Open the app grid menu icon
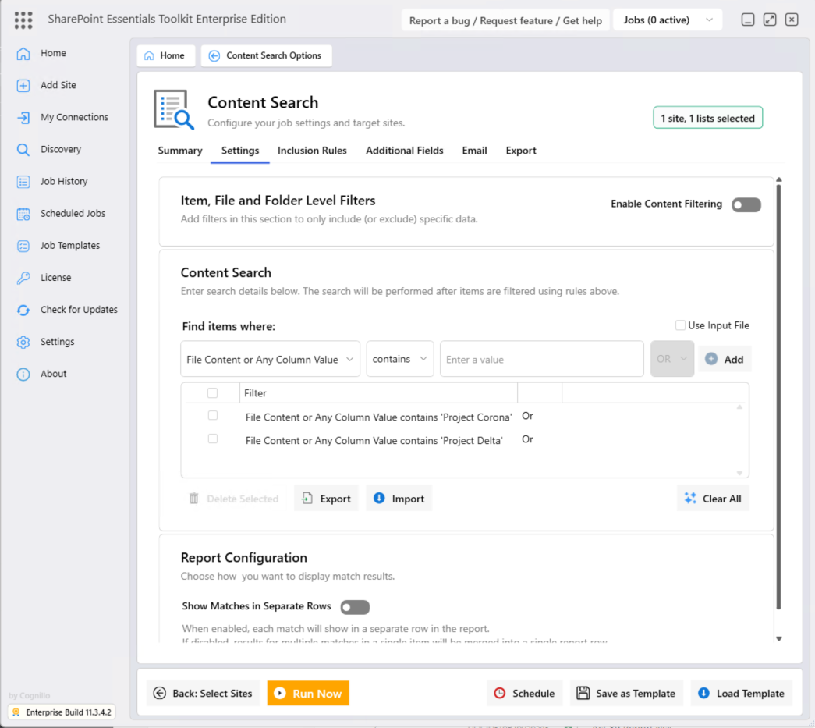Viewport: 815px width, 728px height. pyautogui.click(x=23, y=20)
